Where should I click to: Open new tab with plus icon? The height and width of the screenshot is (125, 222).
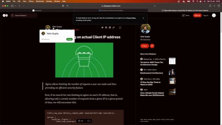point(214,6)
